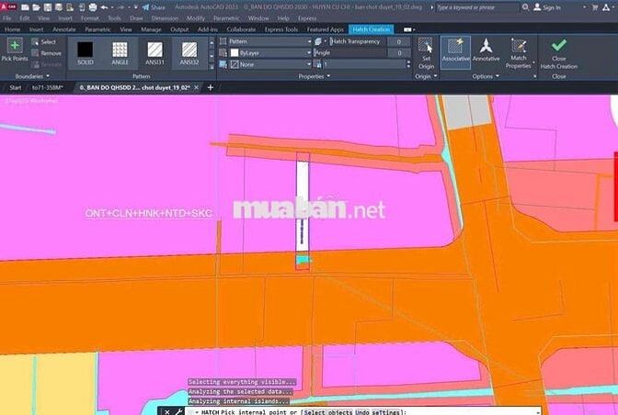This screenshot has width=618, height=415.
Task: Expand the Origin panel
Action: click(426, 76)
